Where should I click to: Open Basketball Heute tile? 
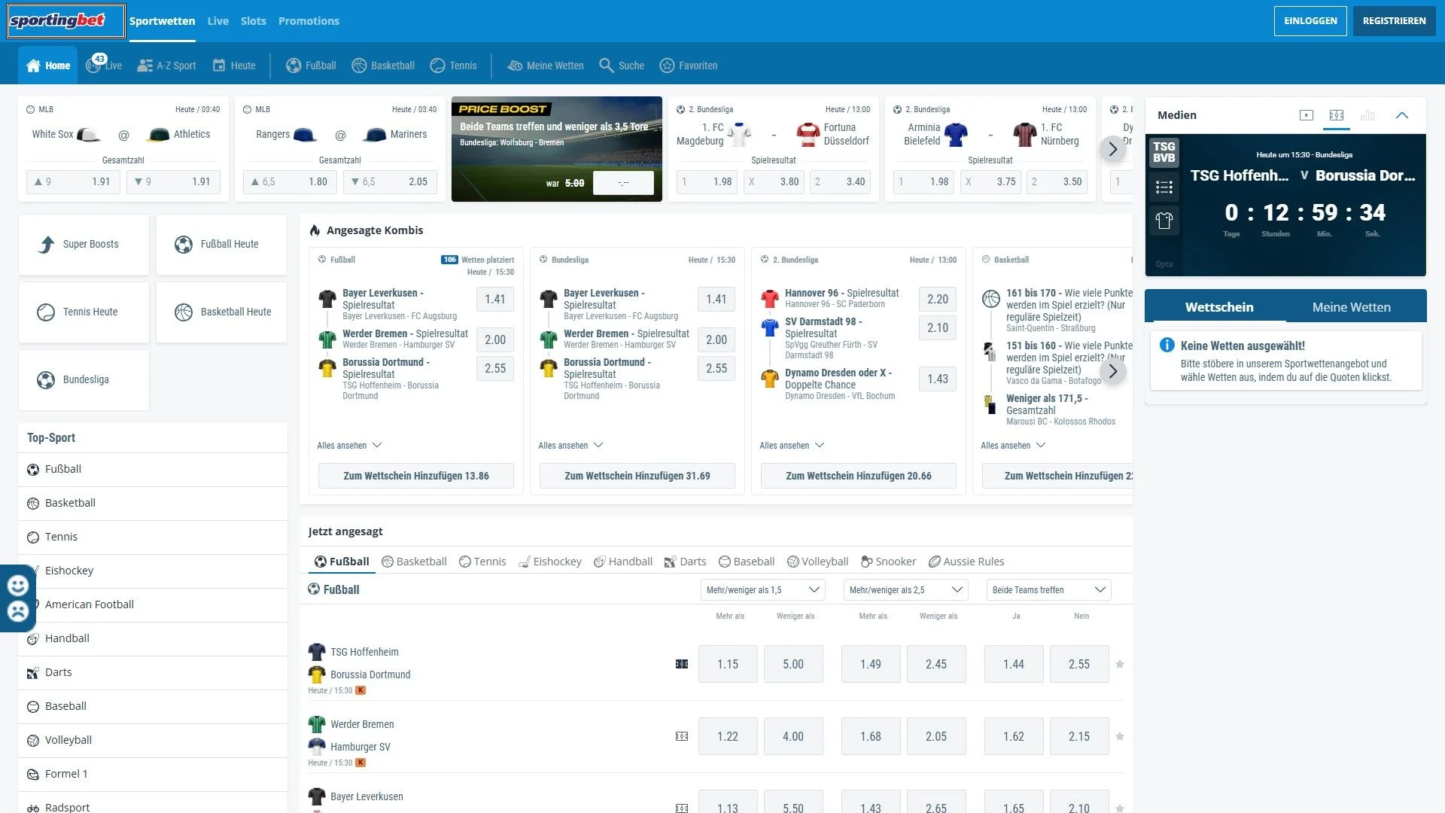[x=221, y=312]
